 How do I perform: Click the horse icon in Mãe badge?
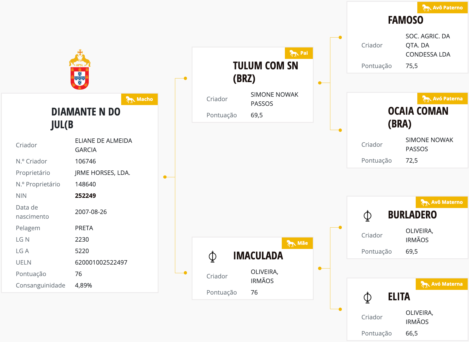[291, 243]
